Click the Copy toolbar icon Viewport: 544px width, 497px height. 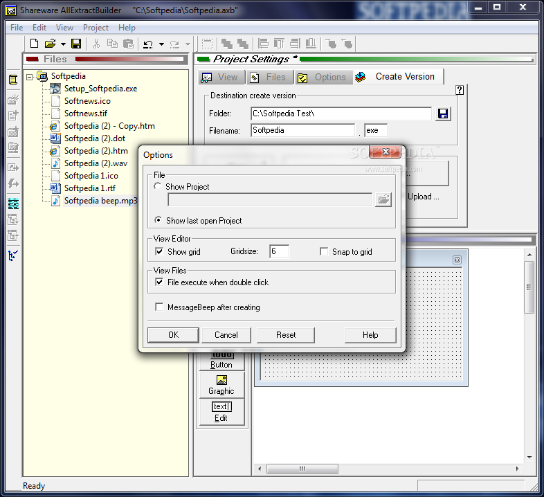(x=112, y=44)
